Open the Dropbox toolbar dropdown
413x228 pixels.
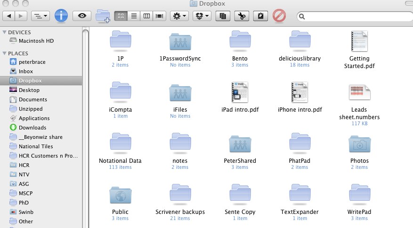click(x=202, y=16)
